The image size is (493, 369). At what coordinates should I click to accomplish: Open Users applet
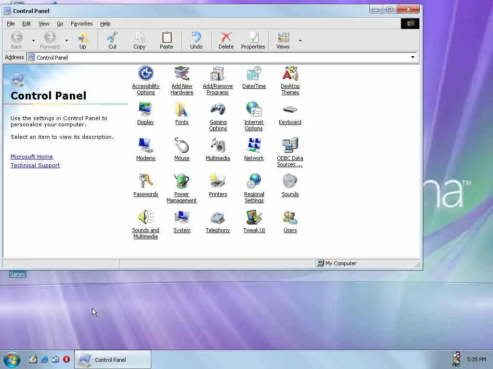(x=290, y=221)
